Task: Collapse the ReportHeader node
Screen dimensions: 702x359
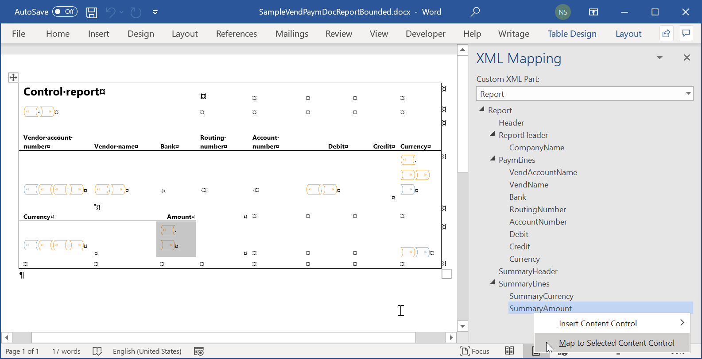Action: pyautogui.click(x=493, y=134)
